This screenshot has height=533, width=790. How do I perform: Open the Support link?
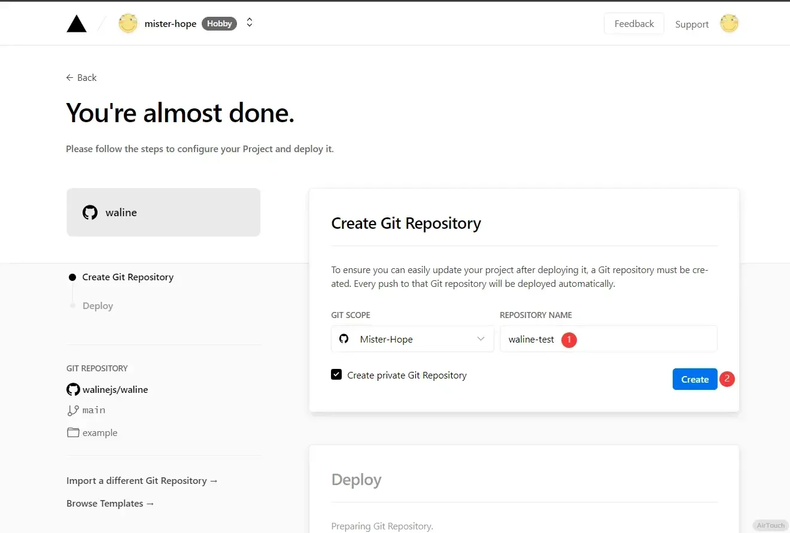coord(692,25)
